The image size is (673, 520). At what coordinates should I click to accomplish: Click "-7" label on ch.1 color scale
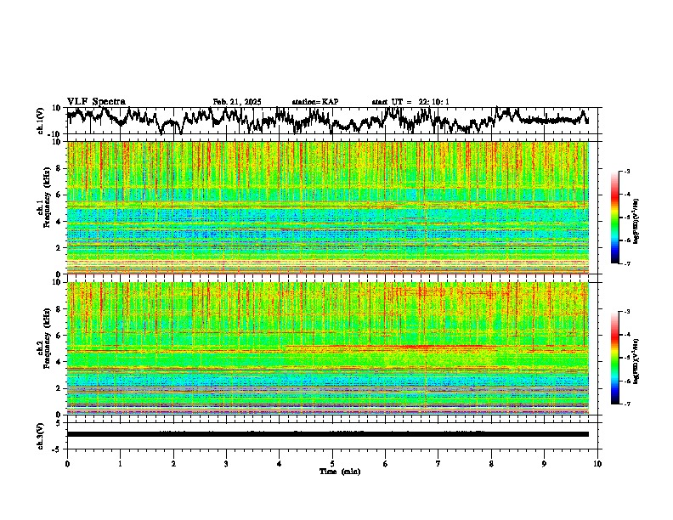pos(626,263)
